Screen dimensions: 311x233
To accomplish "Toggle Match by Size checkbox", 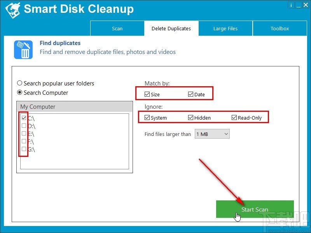I will [147, 94].
